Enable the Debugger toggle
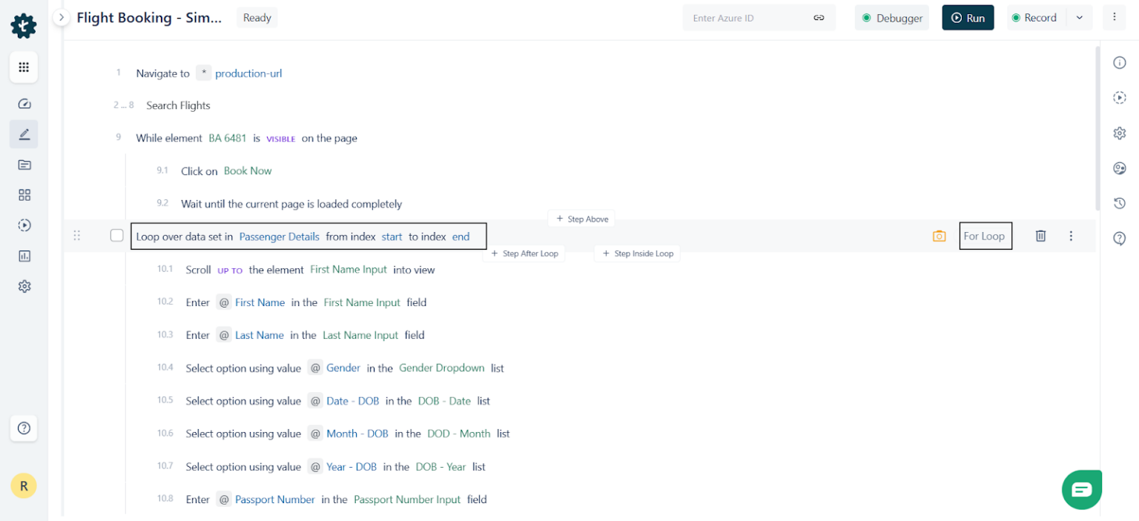This screenshot has height=521, width=1139. (892, 17)
